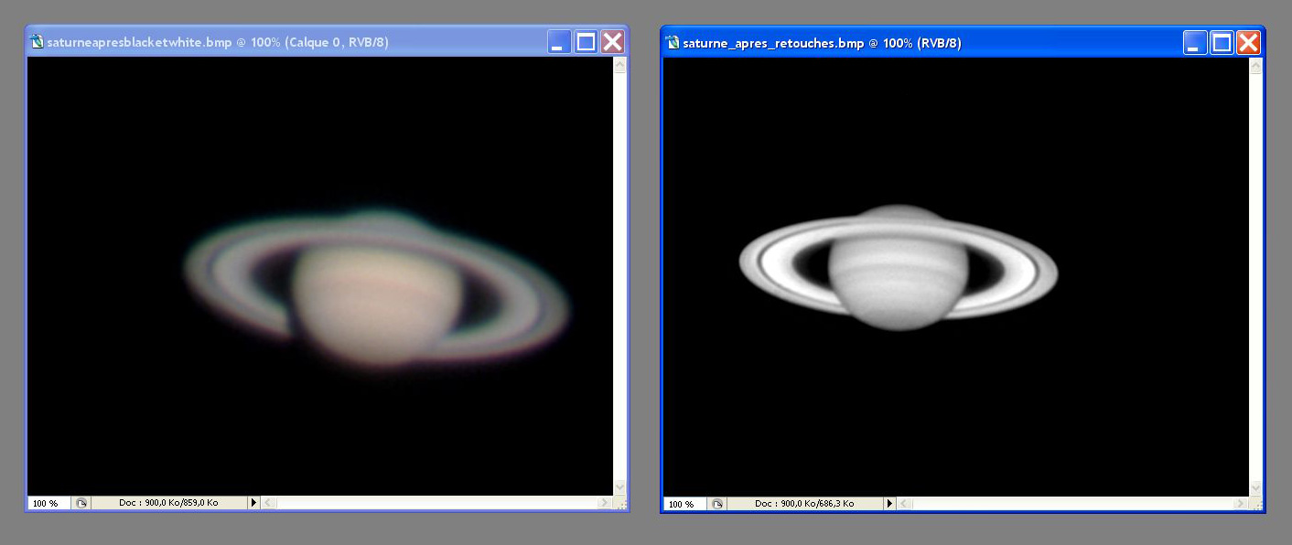Minimize the saturne_apres_retouches.bmp window
The image size is (1292, 545).
click(x=1195, y=42)
